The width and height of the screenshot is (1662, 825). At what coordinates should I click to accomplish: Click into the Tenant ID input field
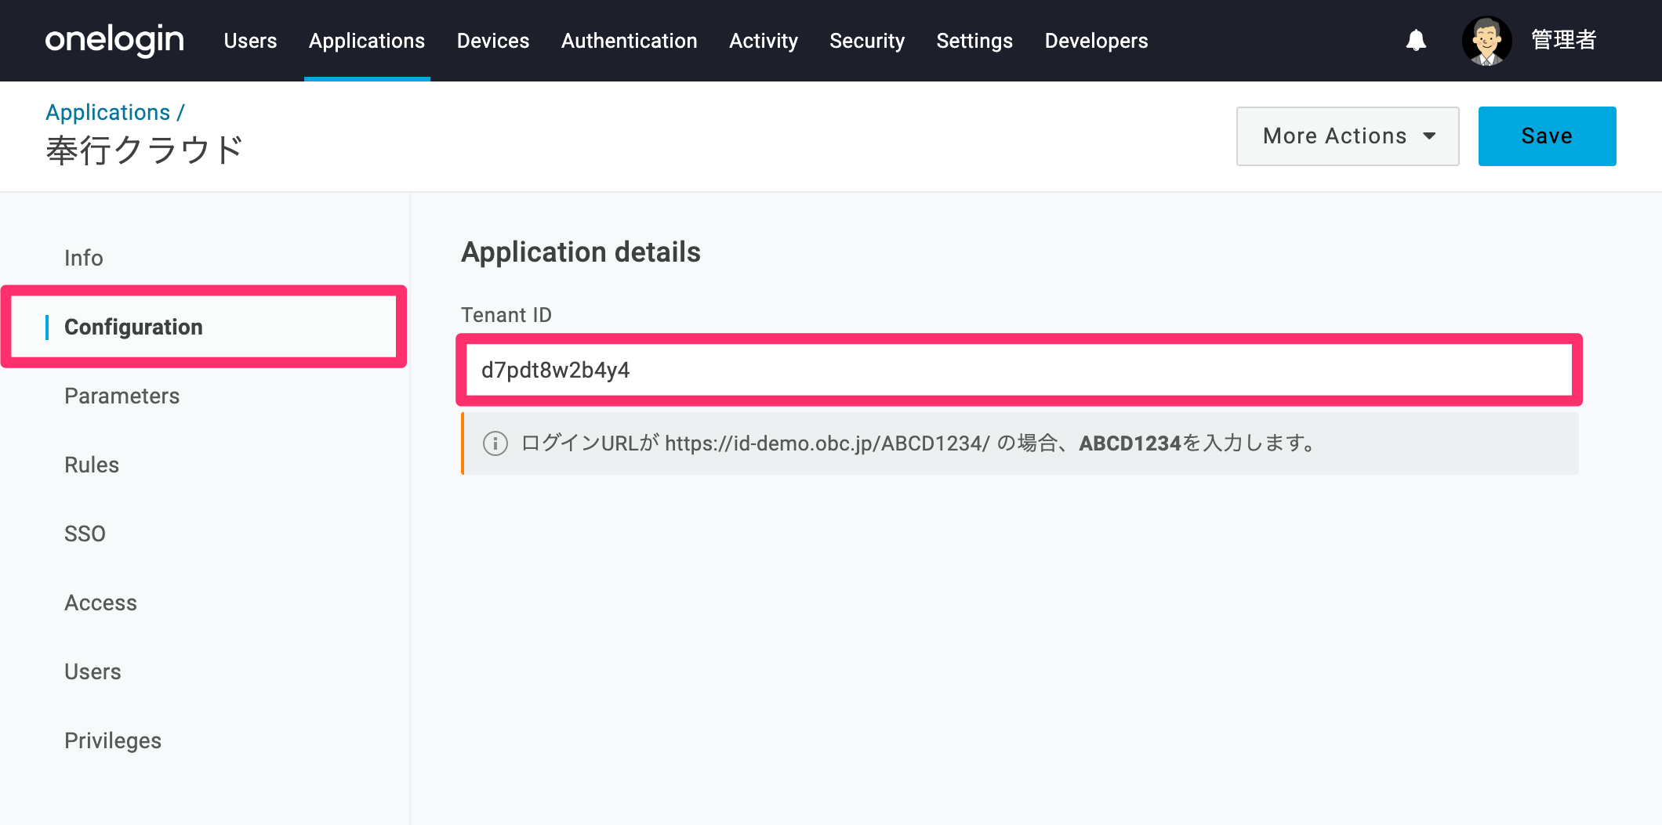tap(1019, 370)
